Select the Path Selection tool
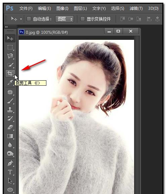This screenshot has width=166, height=194. 10,181
